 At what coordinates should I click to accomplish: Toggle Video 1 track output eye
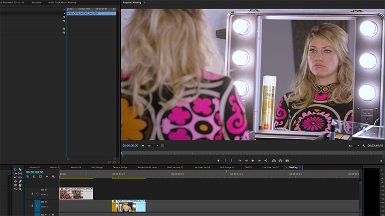coord(46,202)
